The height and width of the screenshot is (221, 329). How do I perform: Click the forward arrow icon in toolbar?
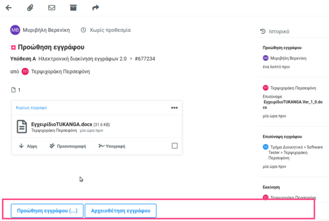[x=95, y=8]
